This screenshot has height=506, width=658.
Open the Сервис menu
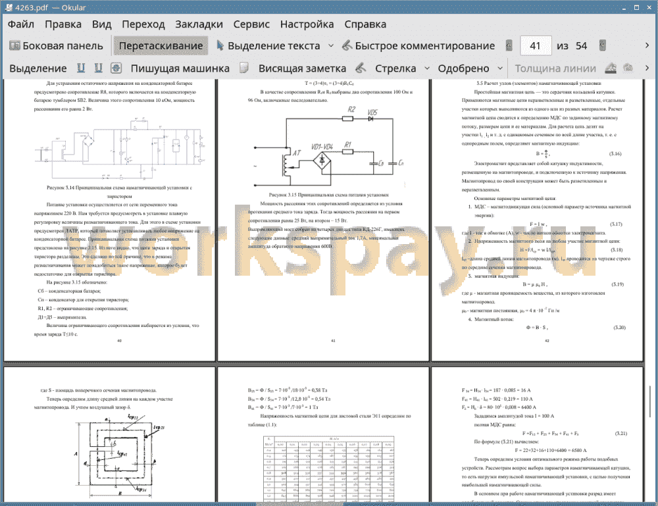(251, 24)
